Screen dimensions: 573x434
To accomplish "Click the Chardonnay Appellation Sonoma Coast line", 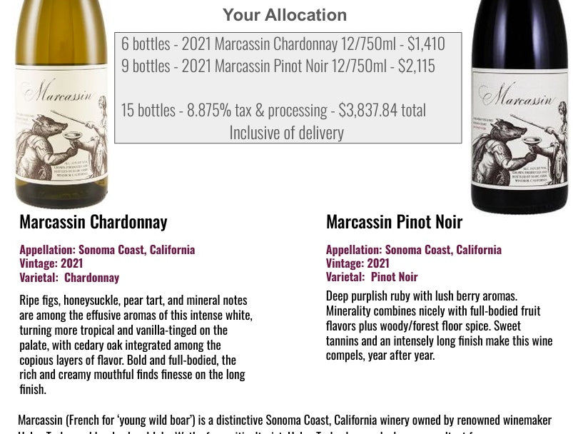I will (107, 250).
